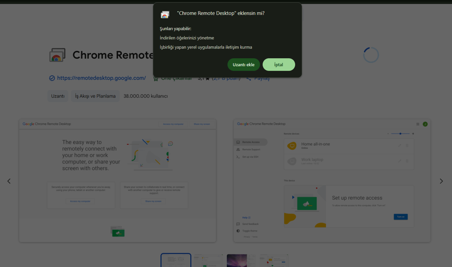
Task: Click the rating star icon
Action: point(207,79)
